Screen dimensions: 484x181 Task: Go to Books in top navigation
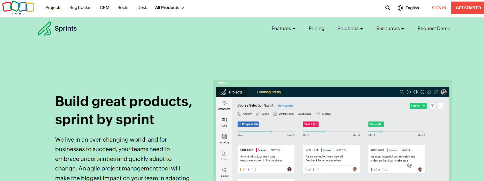[x=123, y=8]
